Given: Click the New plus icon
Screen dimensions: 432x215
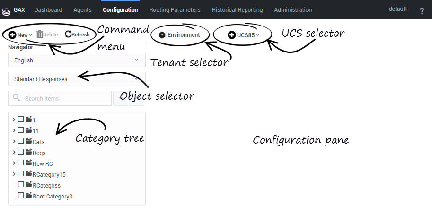Looking at the screenshot, I should pos(12,34).
